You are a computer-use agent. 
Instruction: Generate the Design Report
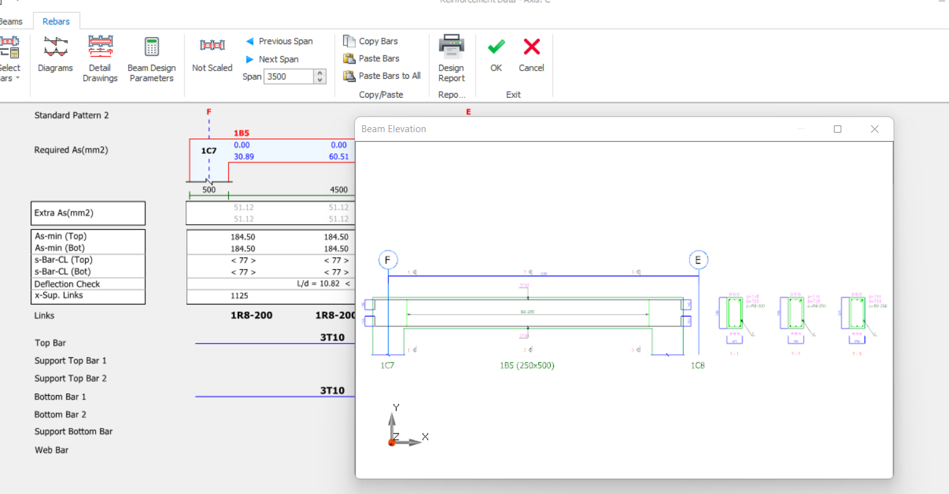[451, 59]
